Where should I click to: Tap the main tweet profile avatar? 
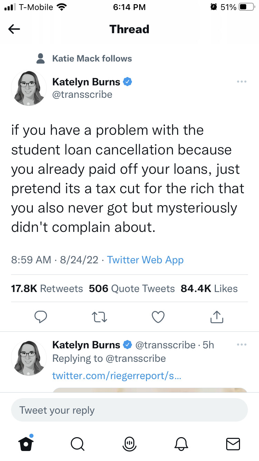[x=29, y=88]
